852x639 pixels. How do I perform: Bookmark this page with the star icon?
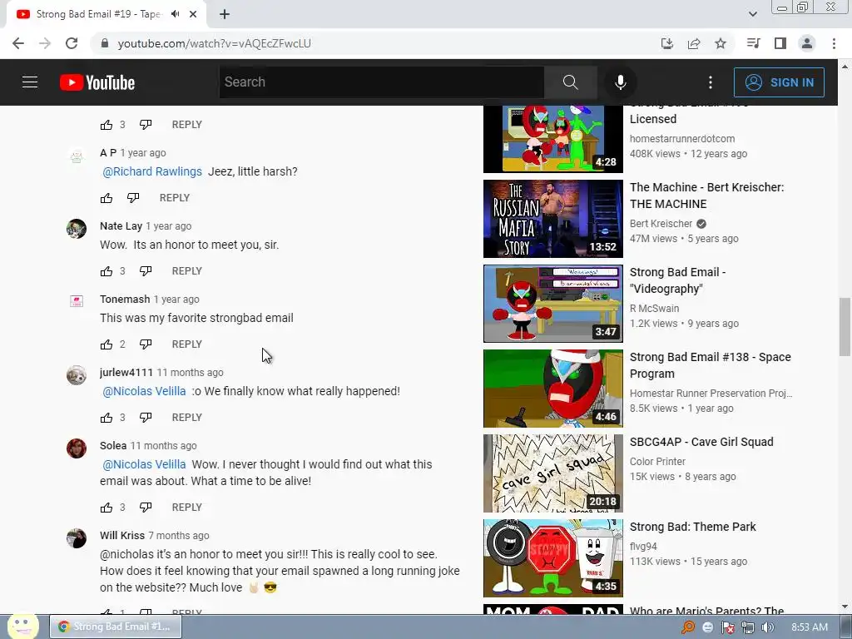pyautogui.click(x=721, y=43)
